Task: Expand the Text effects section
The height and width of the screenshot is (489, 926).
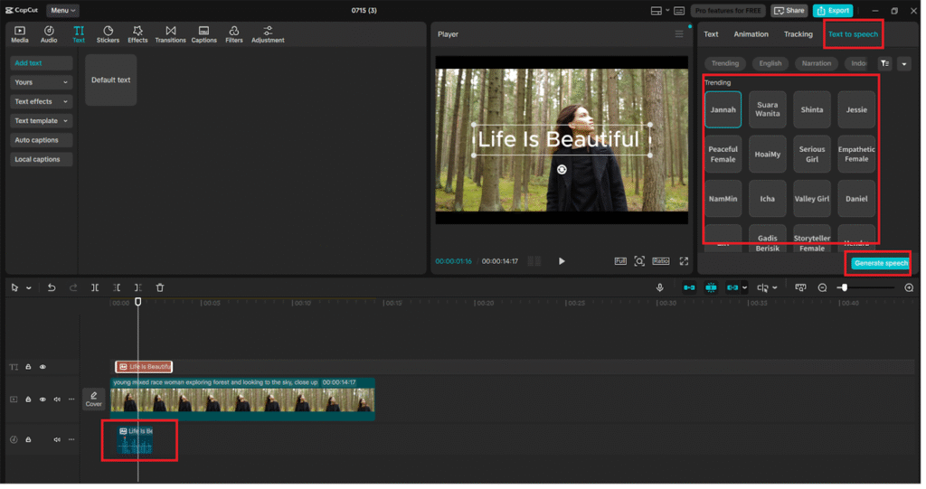Action: point(41,101)
